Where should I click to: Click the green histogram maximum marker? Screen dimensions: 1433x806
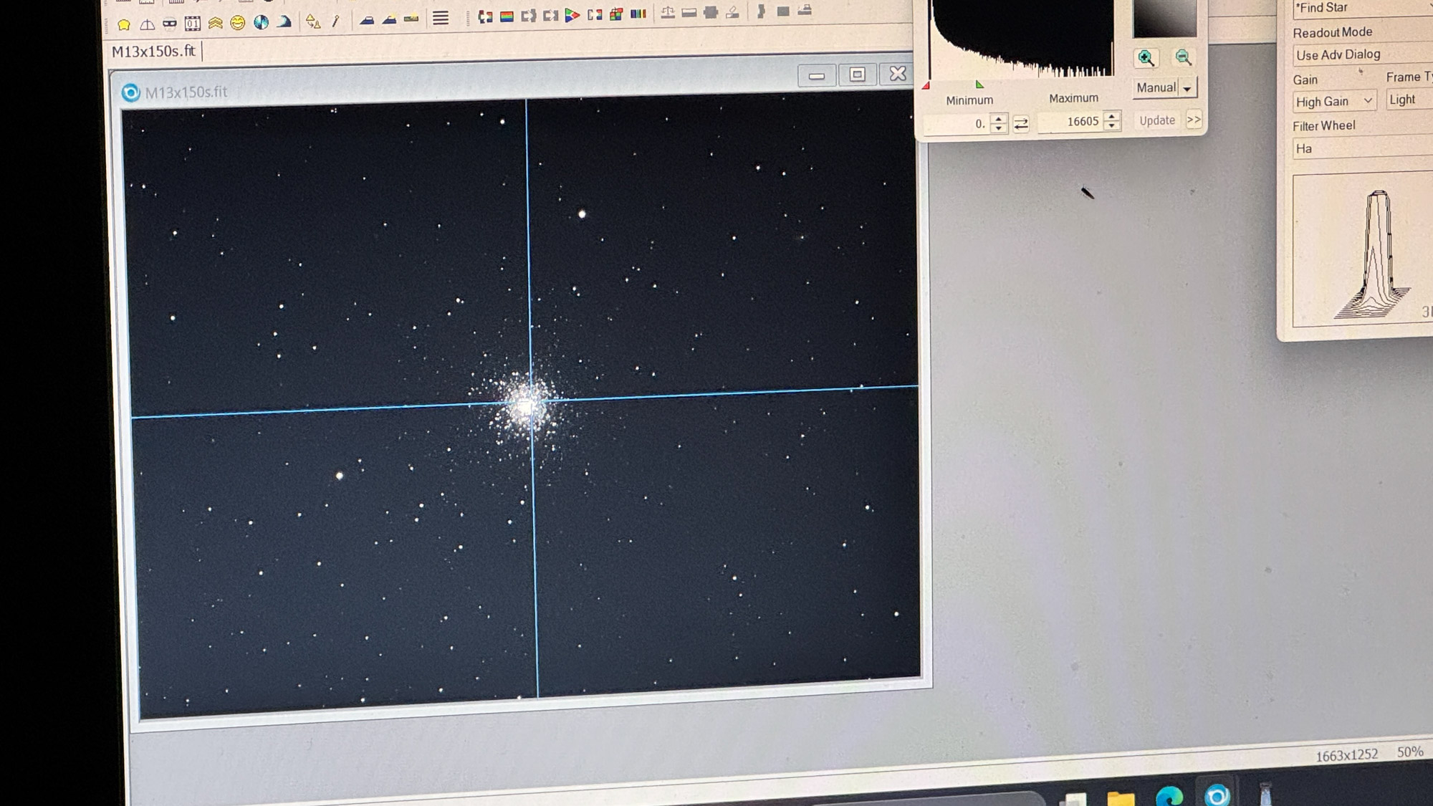(979, 84)
